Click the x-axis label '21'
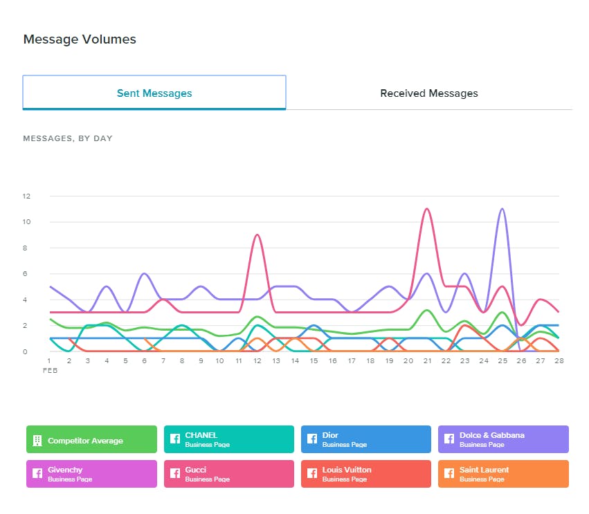Screen dimensions: 589x514 pos(427,361)
